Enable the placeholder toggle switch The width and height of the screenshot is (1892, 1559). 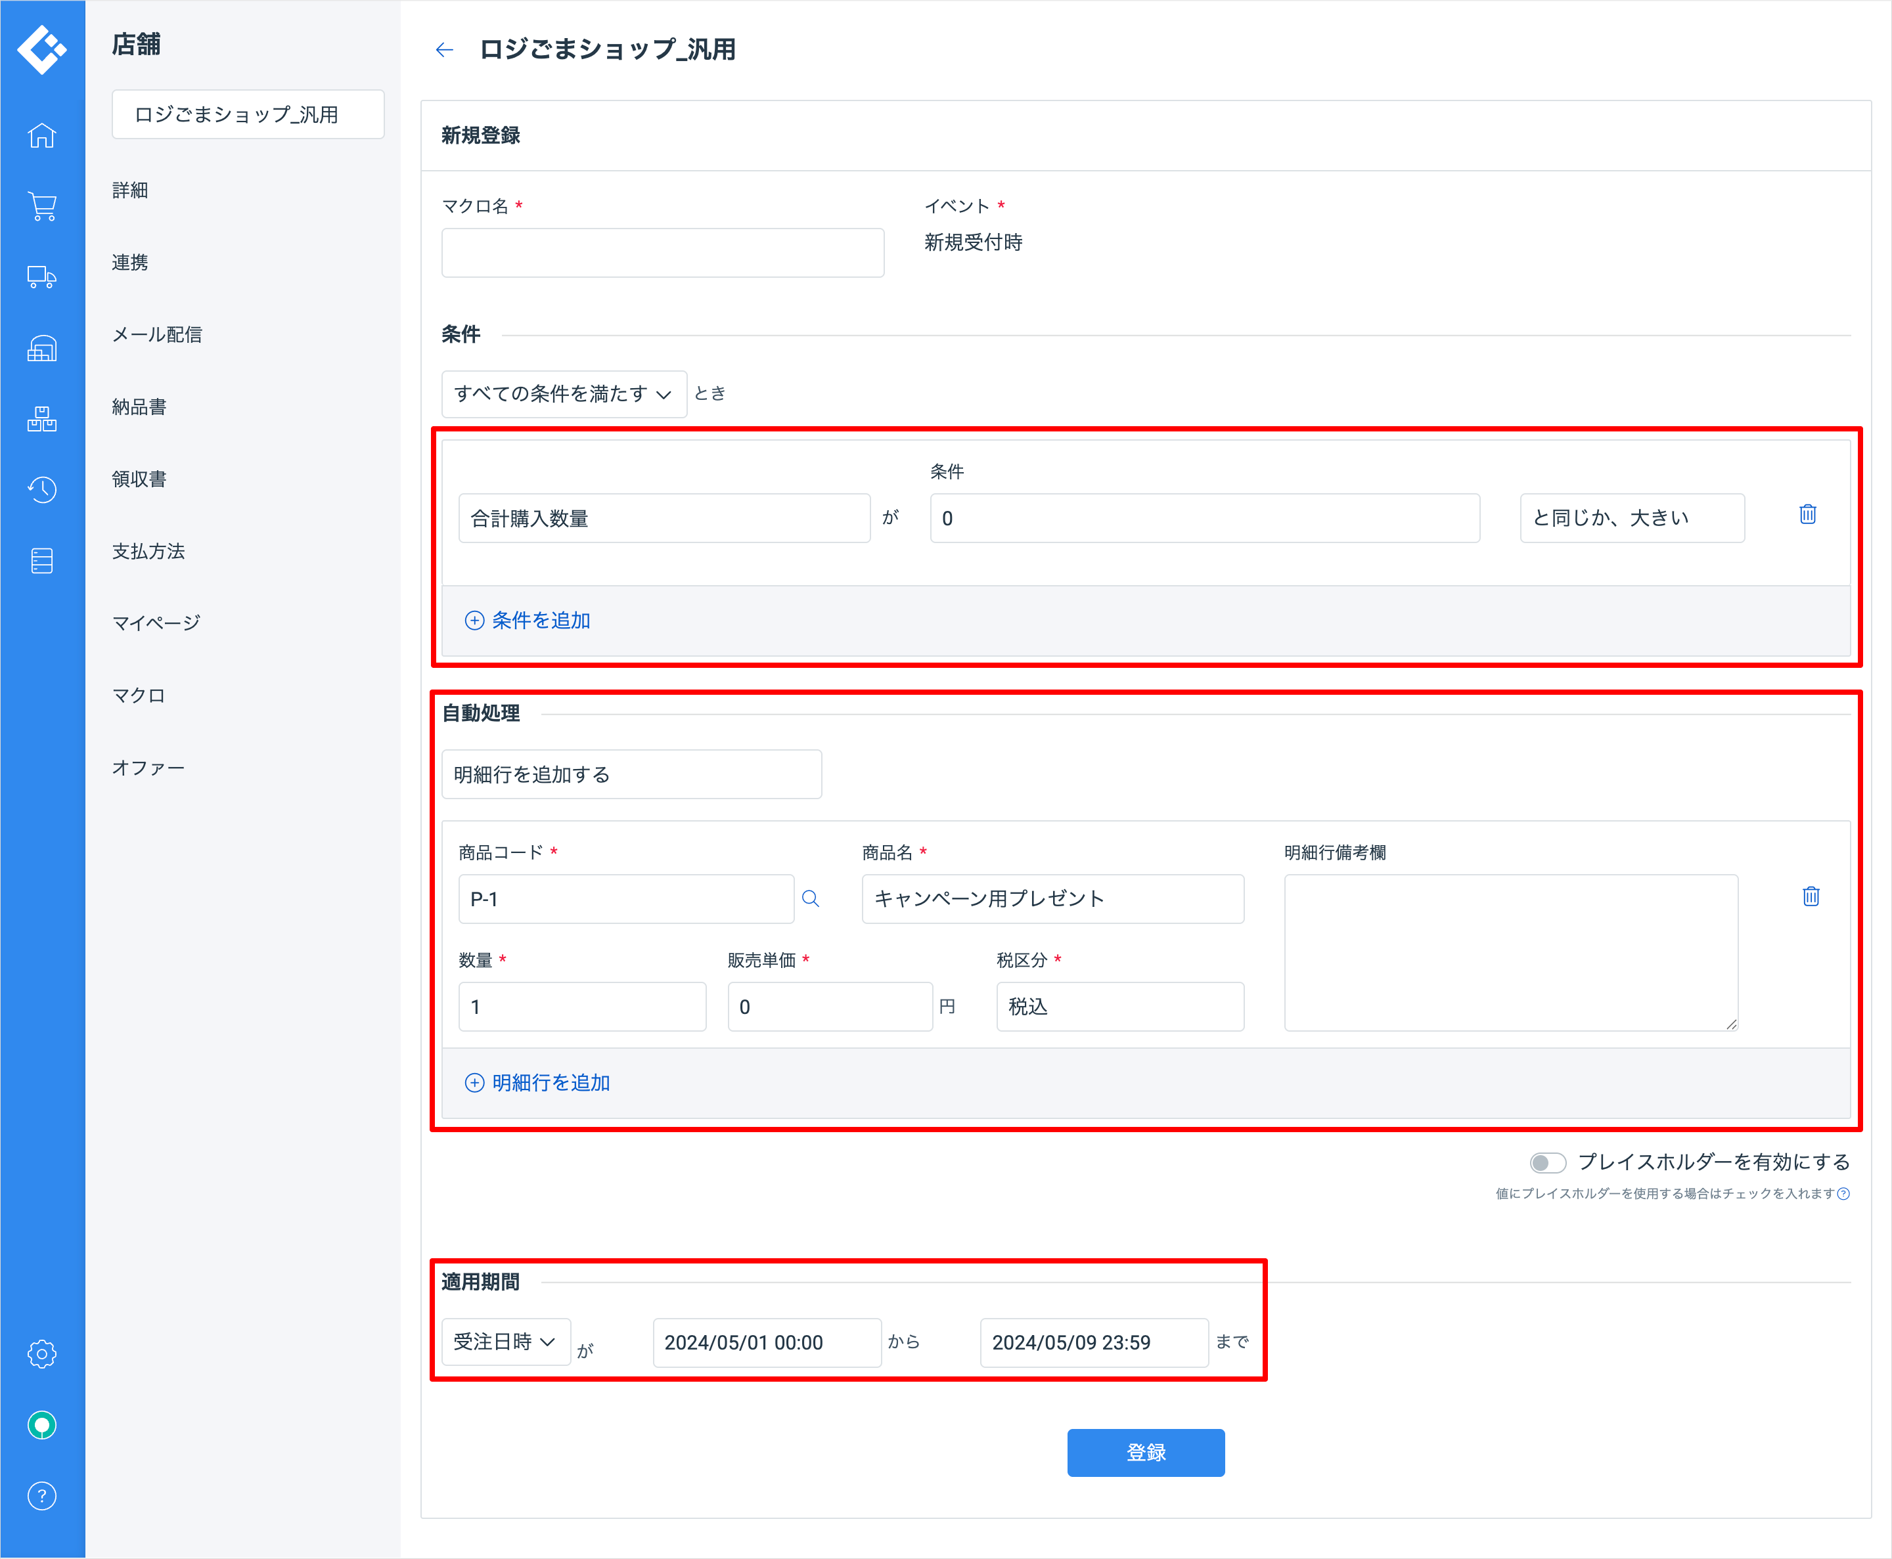1547,1163
